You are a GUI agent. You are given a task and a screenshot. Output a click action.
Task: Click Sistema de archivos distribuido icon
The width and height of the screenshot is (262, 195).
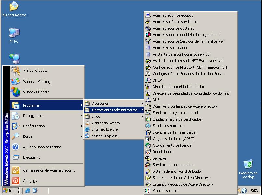point(148,171)
